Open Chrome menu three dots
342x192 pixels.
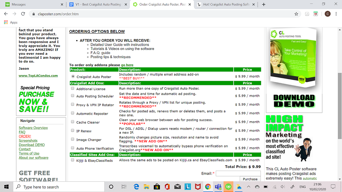pos(336,14)
